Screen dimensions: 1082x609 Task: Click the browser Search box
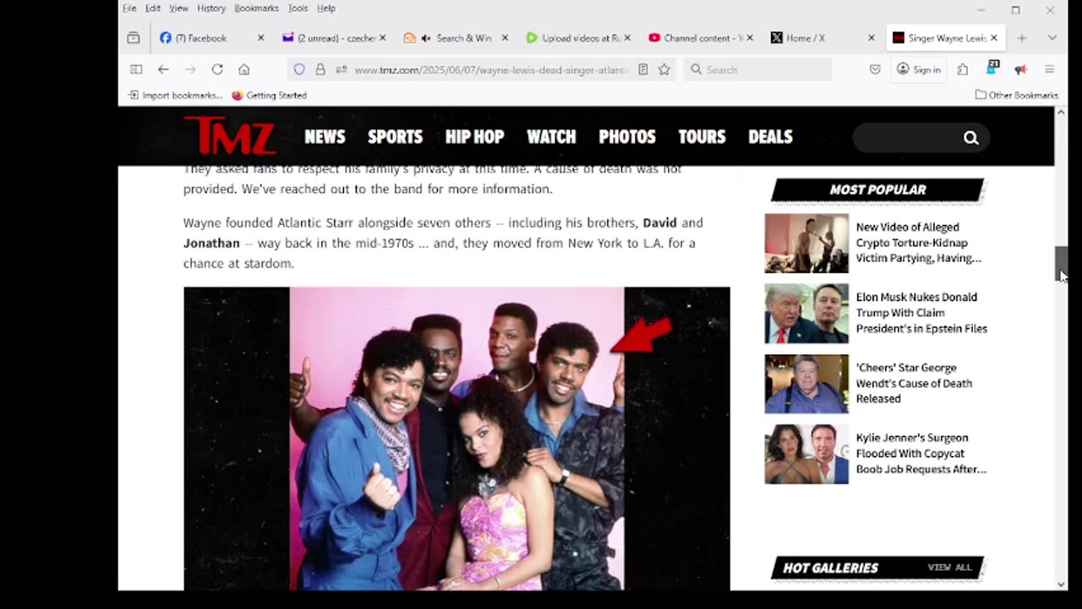(x=757, y=69)
